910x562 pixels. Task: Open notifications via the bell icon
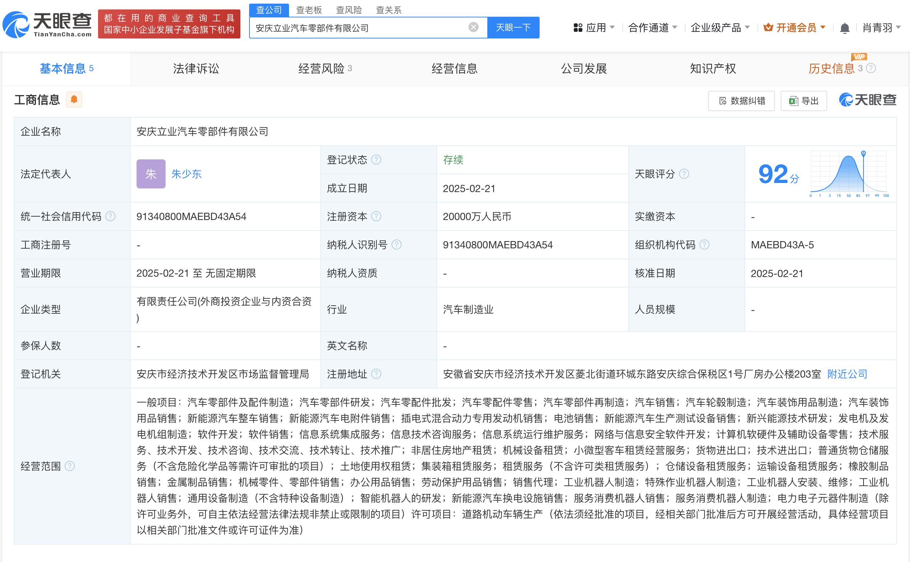coord(845,28)
